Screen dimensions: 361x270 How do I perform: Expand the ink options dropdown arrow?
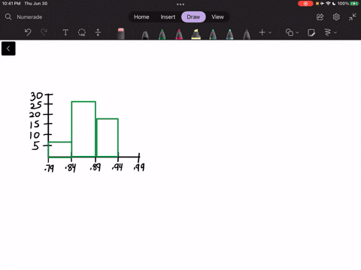(335, 32)
